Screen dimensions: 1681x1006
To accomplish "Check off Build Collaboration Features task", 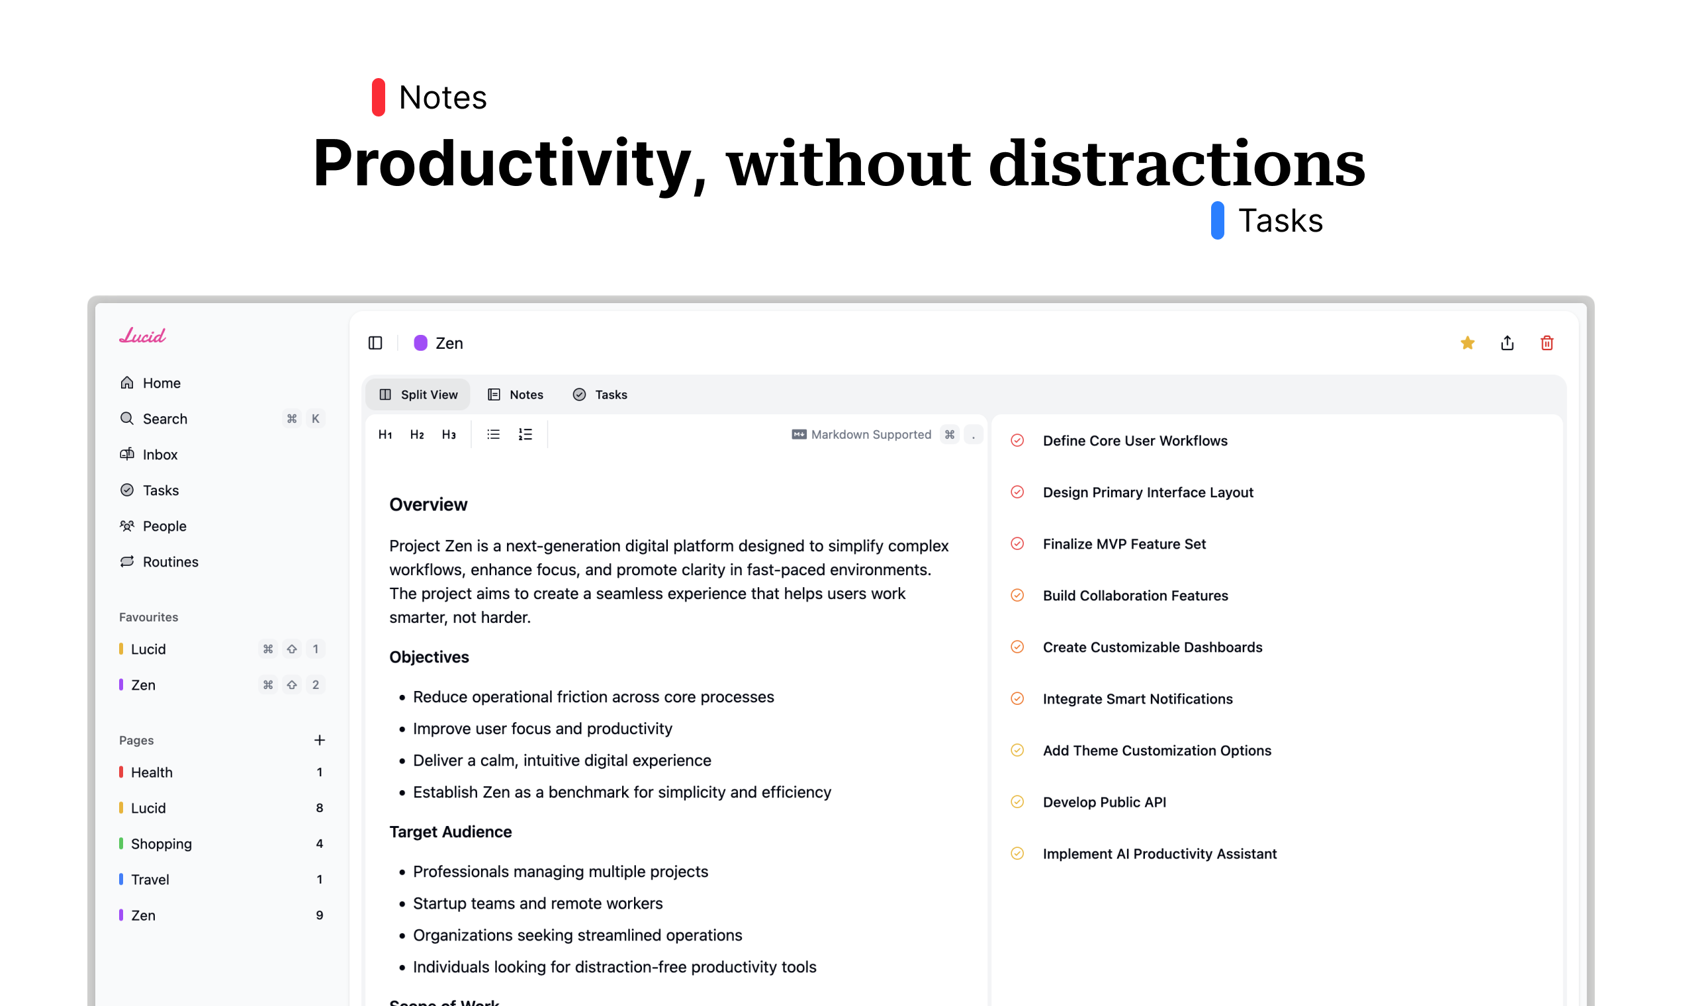I will (1017, 595).
